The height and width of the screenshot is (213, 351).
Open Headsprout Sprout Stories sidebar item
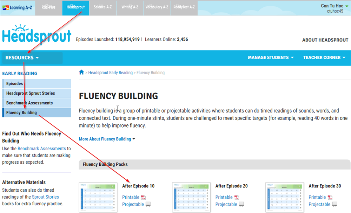coord(37,93)
